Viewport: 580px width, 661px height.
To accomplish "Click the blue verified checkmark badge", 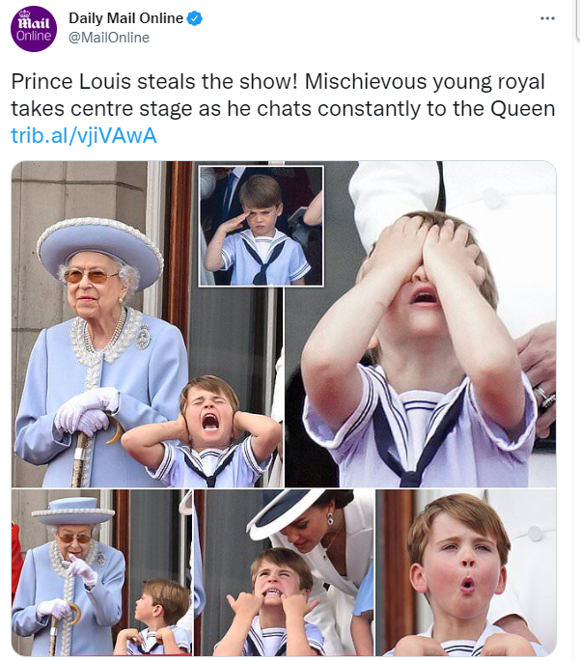I will 194,18.
